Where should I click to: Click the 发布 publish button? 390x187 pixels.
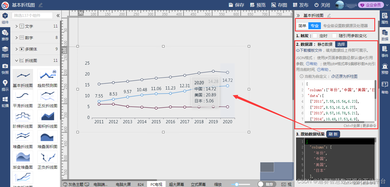coord(301,5)
